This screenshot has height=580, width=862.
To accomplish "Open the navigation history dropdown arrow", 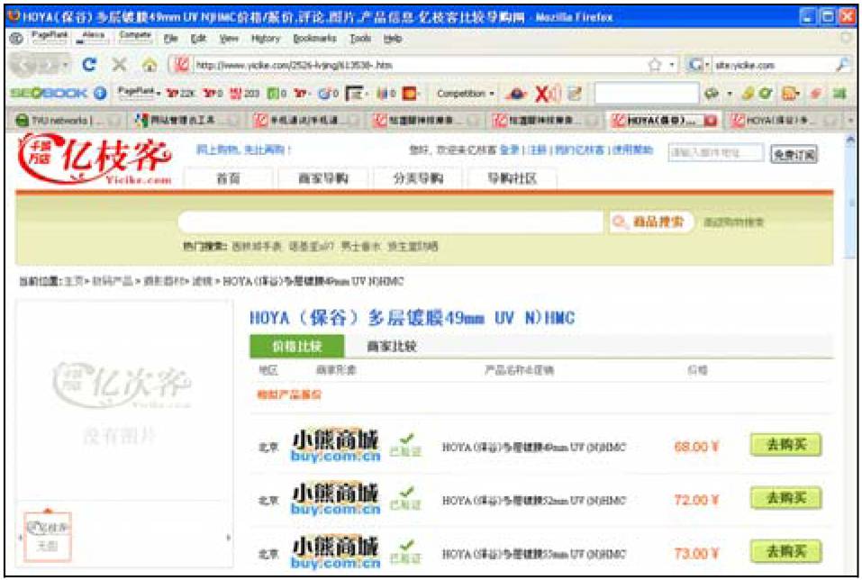I will click(66, 65).
